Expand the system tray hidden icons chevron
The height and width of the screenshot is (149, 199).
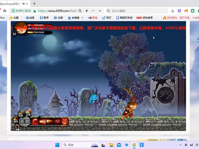click(180, 145)
